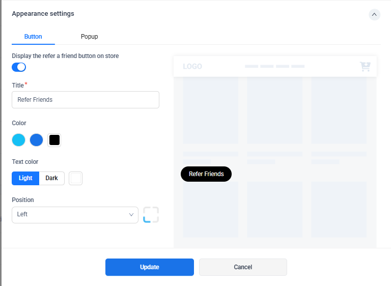Image resolution: width=391 pixels, height=286 pixels.
Task: Click the first product thumbnail in preview
Action: click(x=210, y=111)
